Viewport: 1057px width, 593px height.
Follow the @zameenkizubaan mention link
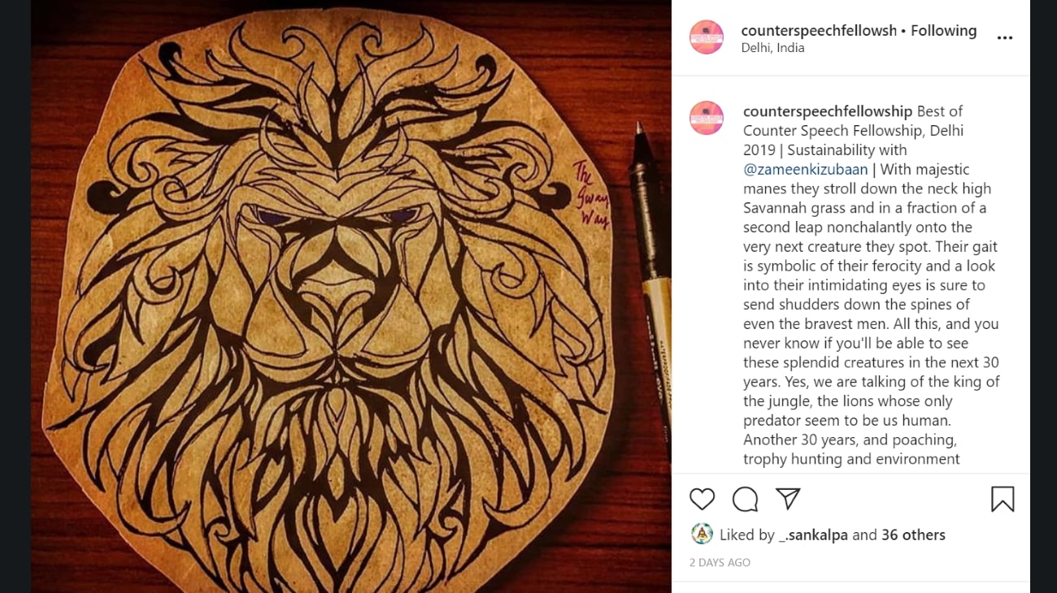point(806,170)
